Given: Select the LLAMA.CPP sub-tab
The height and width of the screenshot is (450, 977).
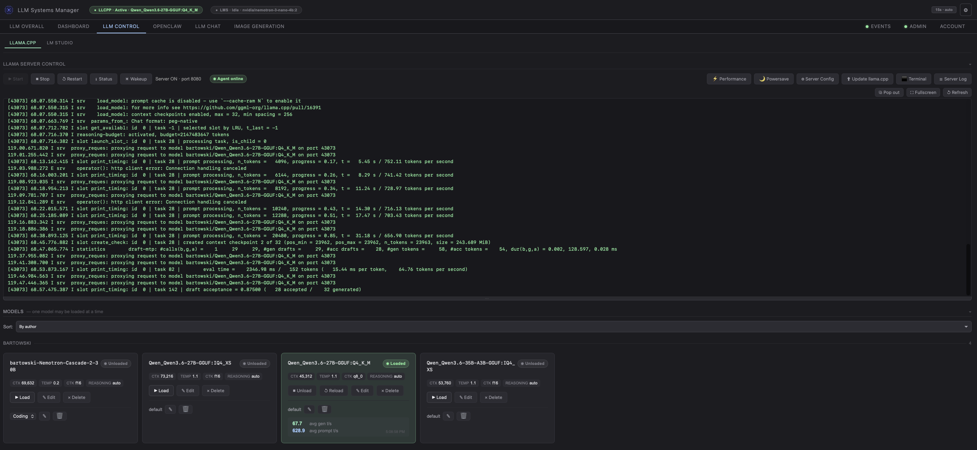Looking at the screenshot, I should 23,43.
